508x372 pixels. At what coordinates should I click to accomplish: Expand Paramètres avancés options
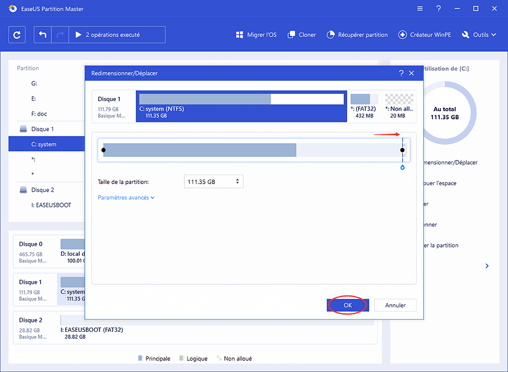tap(126, 198)
